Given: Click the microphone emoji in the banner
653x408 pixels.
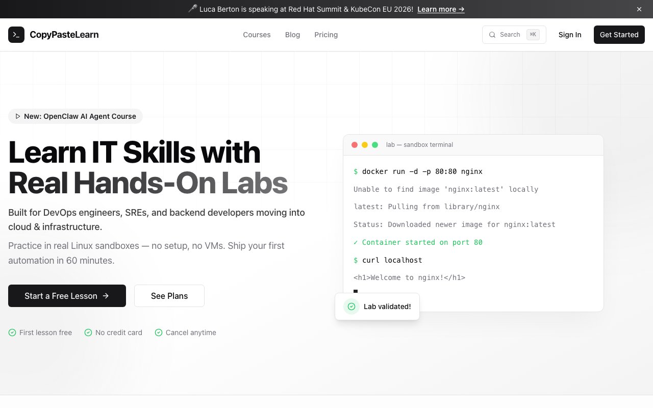Looking at the screenshot, I should (x=192, y=9).
